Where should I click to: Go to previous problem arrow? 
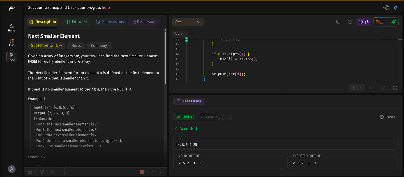coord(153,172)
